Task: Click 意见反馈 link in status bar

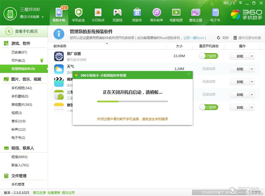Action: point(39,193)
